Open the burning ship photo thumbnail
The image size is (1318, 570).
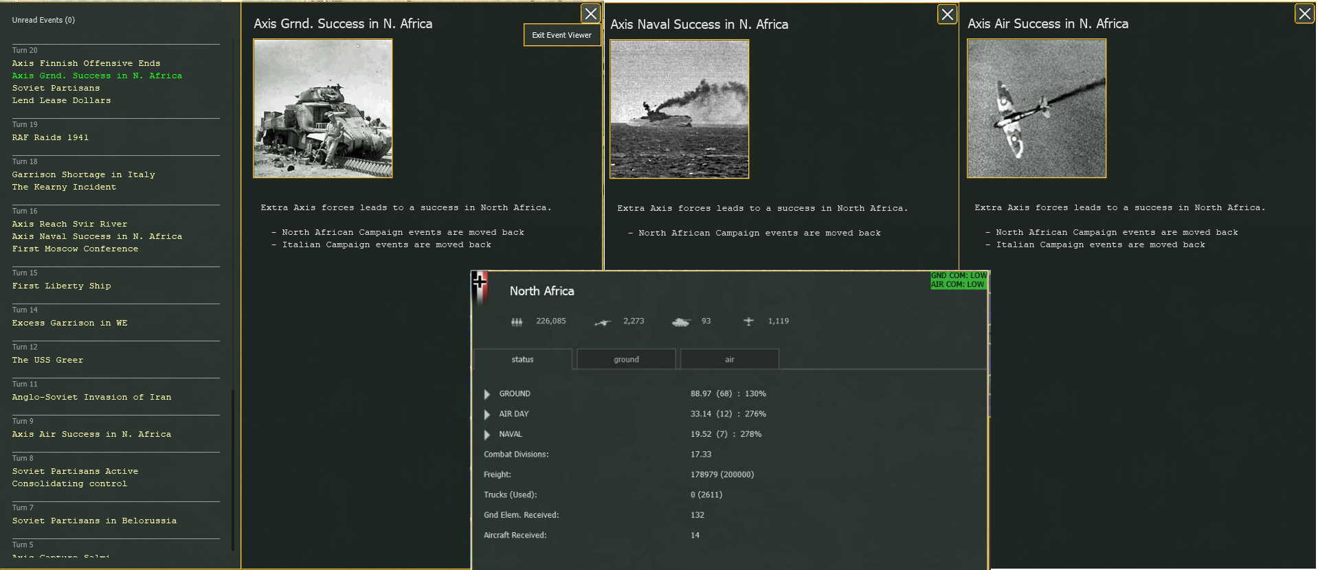click(x=680, y=109)
